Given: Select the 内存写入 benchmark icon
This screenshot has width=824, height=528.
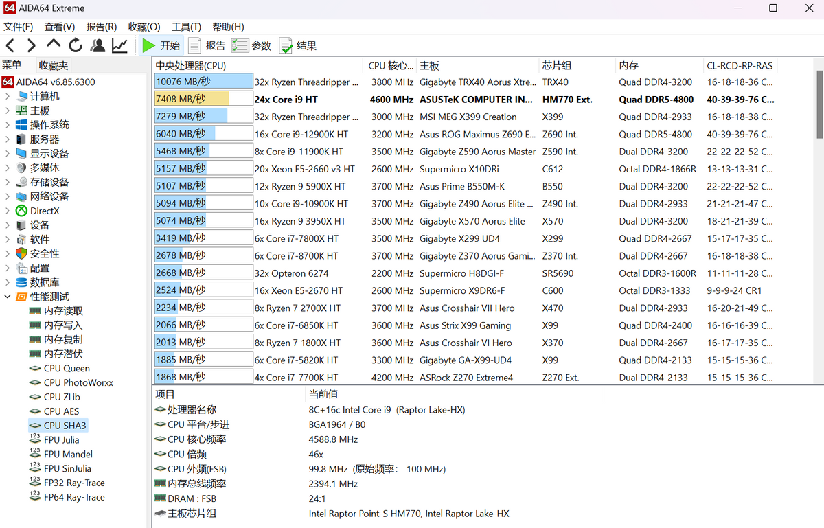Looking at the screenshot, I should (35, 325).
